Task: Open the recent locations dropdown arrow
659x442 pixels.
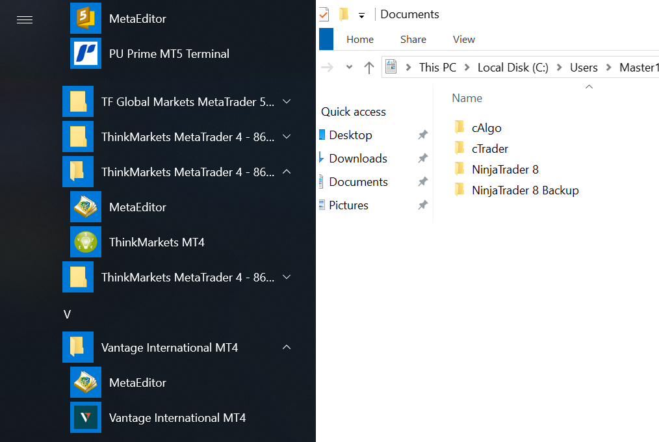Action: 349,67
